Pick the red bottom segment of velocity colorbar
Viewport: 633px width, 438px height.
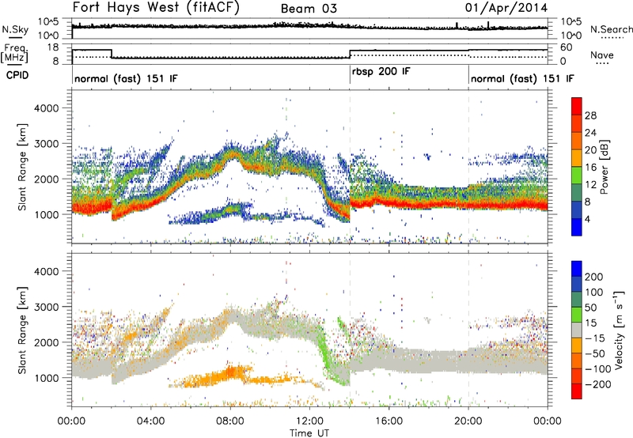tap(577, 391)
